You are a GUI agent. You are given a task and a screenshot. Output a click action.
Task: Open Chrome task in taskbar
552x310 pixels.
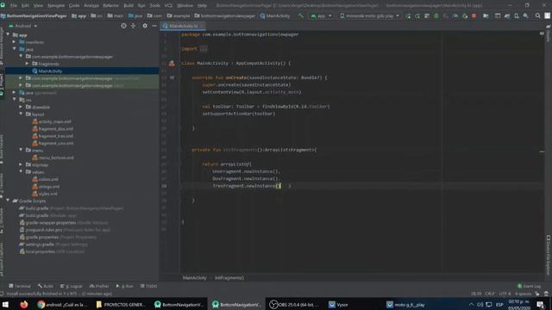tap(62, 304)
